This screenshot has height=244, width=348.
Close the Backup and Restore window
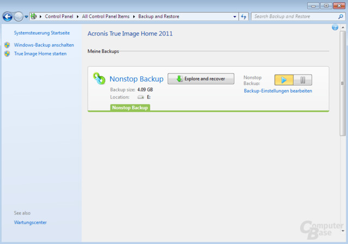(x=339, y=6)
